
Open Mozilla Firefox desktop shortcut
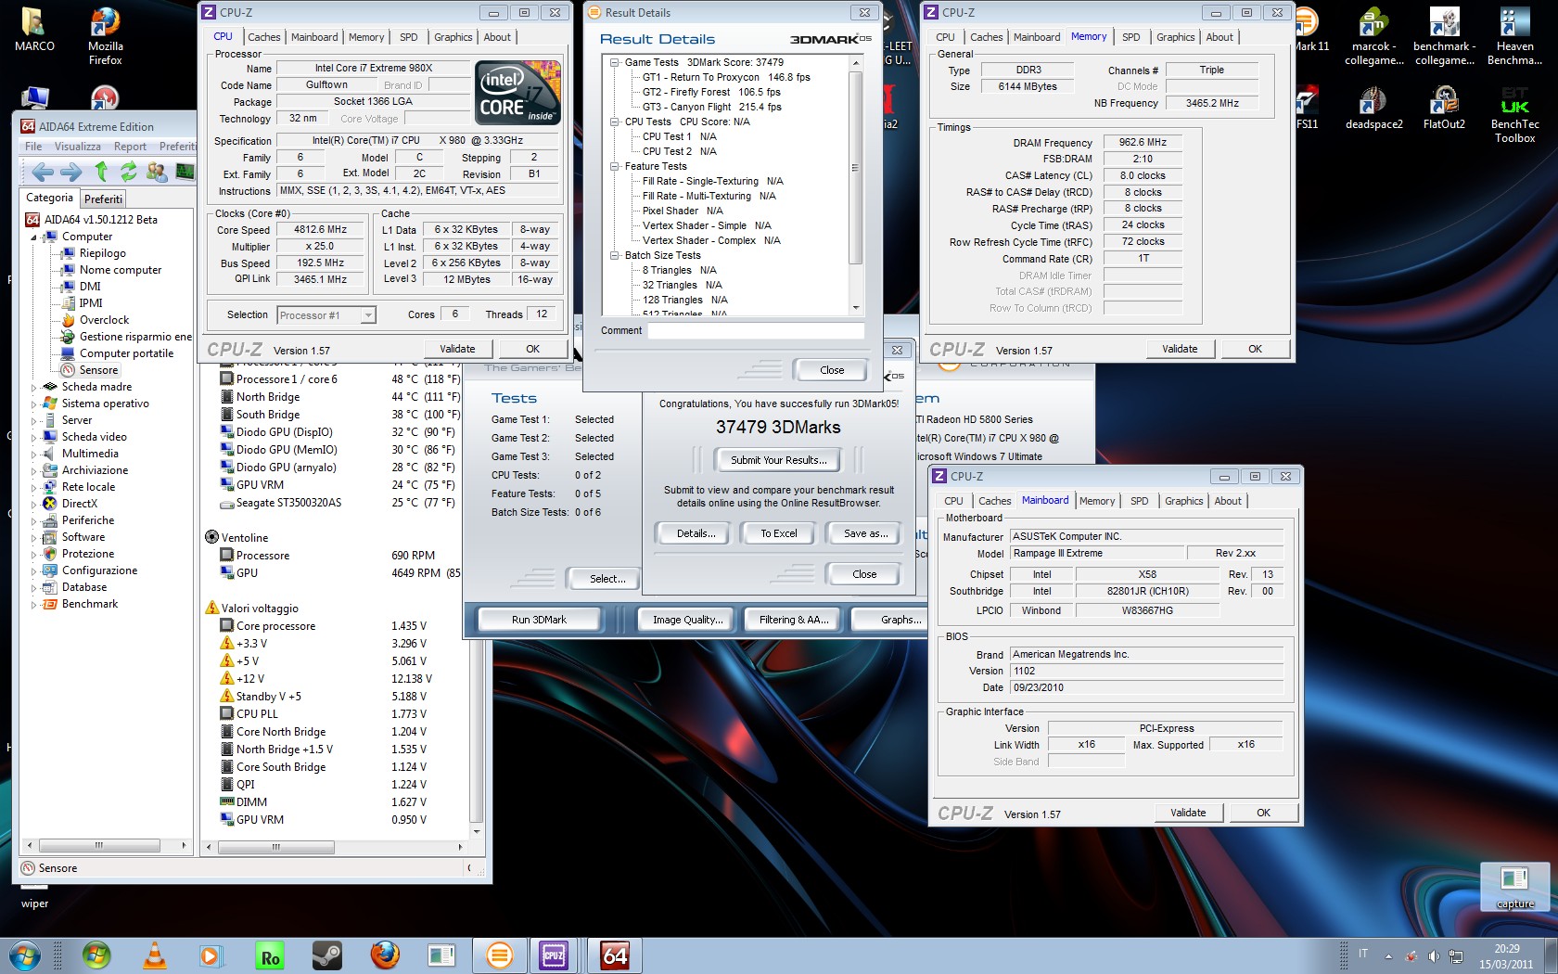click(105, 37)
